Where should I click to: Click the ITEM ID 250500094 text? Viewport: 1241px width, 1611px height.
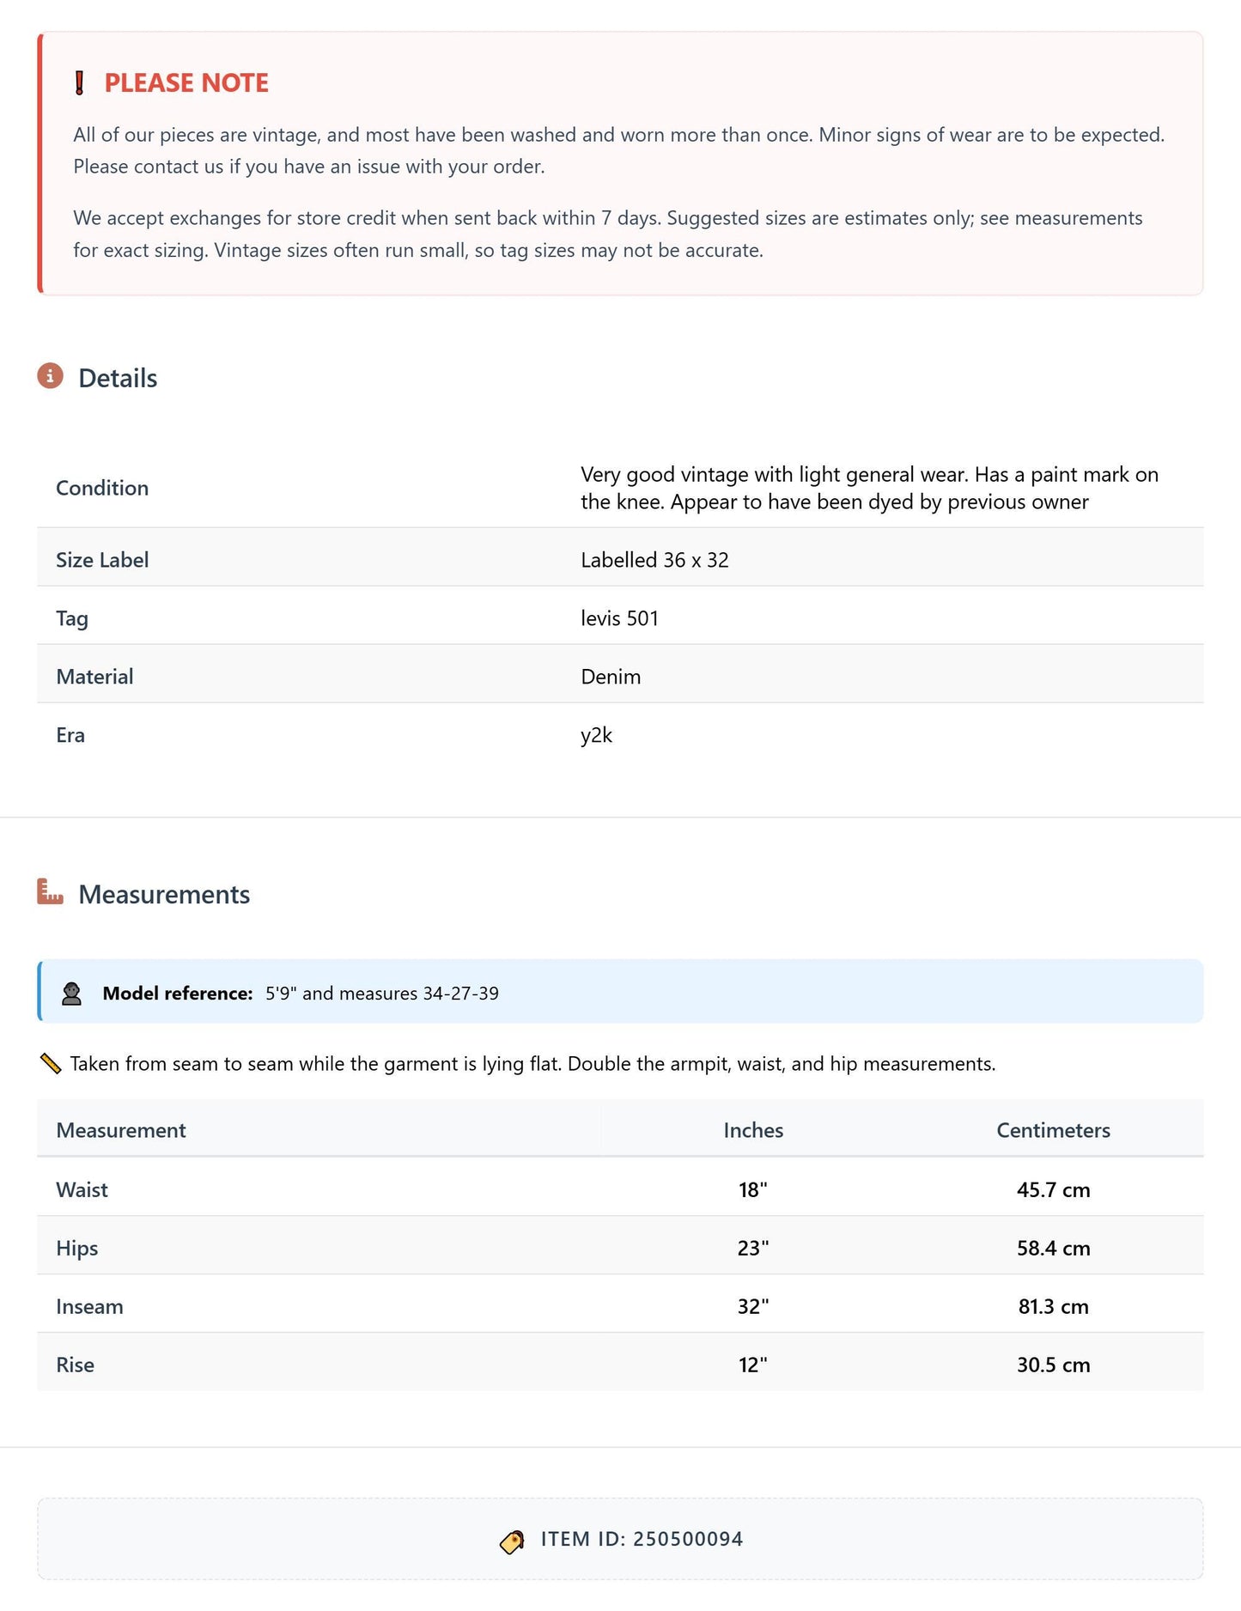642,1539
